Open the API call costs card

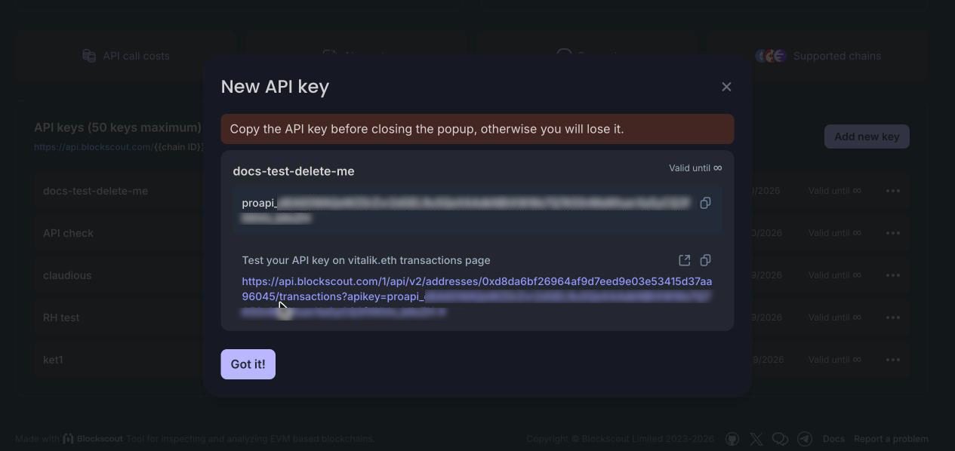[x=126, y=56]
